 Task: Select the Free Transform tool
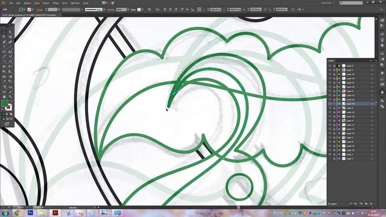coord(10,66)
